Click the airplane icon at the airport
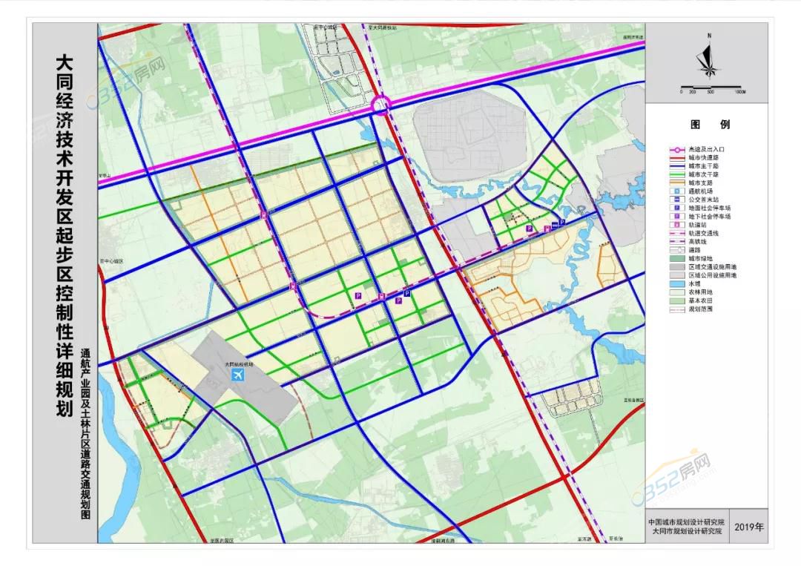The width and height of the screenshot is (801, 566). click(238, 375)
